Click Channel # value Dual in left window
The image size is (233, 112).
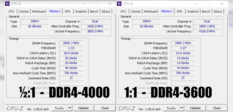tap(95, 21)
